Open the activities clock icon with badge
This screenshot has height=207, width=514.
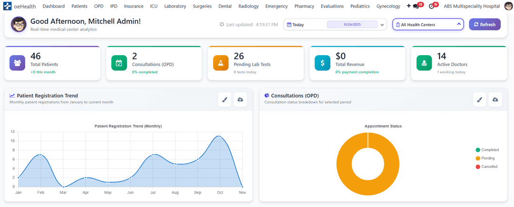(x=431, y=6)
